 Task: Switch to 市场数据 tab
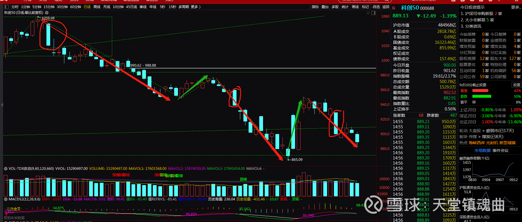coord(482,150)
